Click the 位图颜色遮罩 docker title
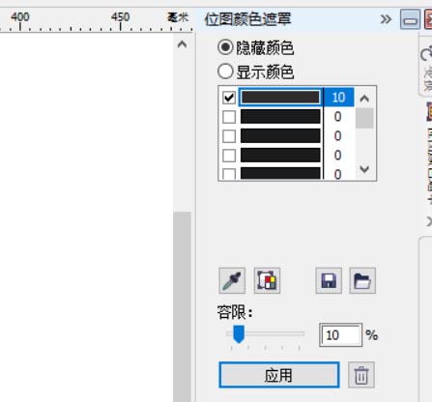This screenshot has width=432, height=402. coord(247,19)
